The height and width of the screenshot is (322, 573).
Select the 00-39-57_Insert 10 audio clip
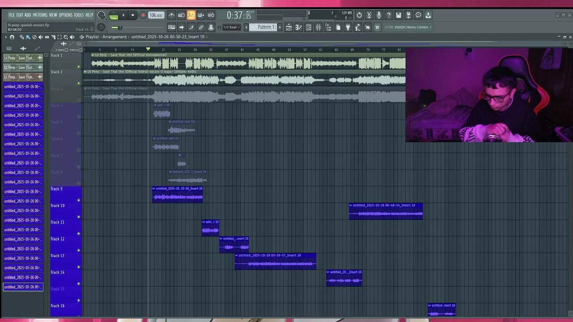tap(275, 261)
